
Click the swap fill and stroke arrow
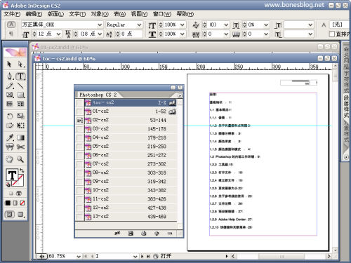[22, 170]
